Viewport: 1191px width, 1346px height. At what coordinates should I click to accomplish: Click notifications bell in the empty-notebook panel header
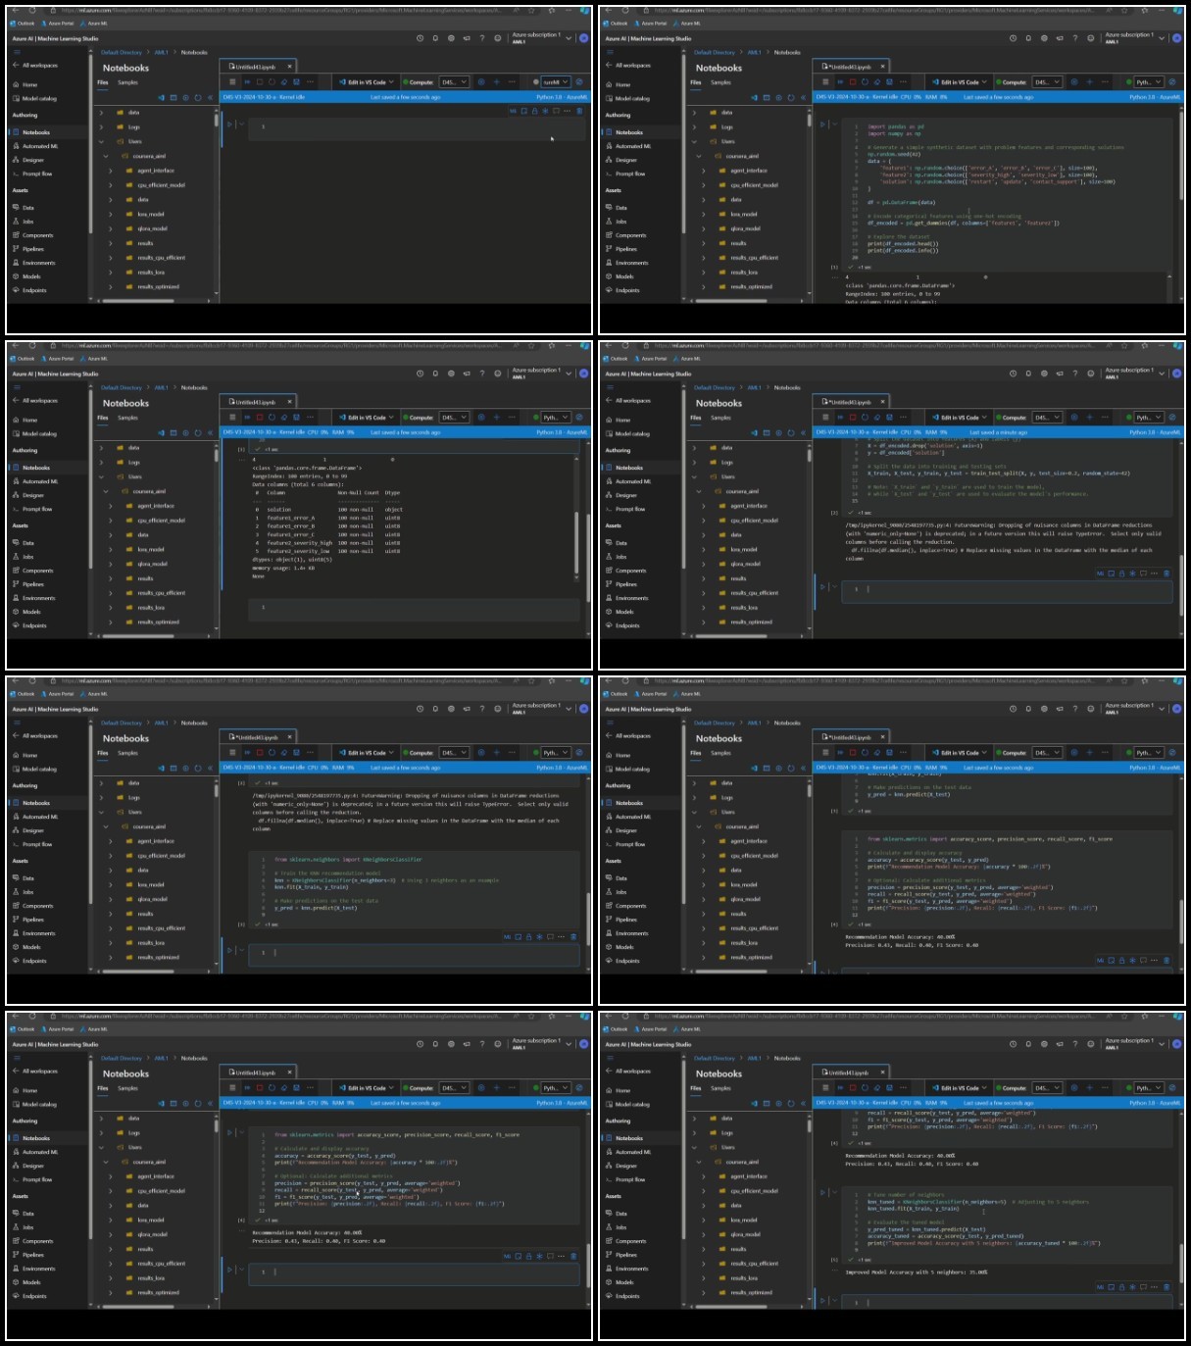(x=435, y=38)
